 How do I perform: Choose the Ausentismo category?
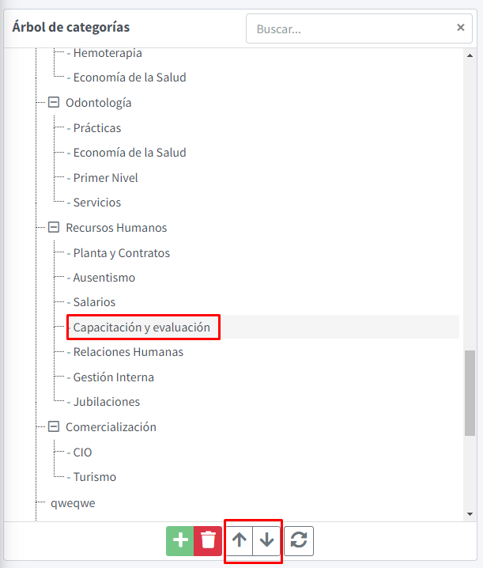click(104, 278)
